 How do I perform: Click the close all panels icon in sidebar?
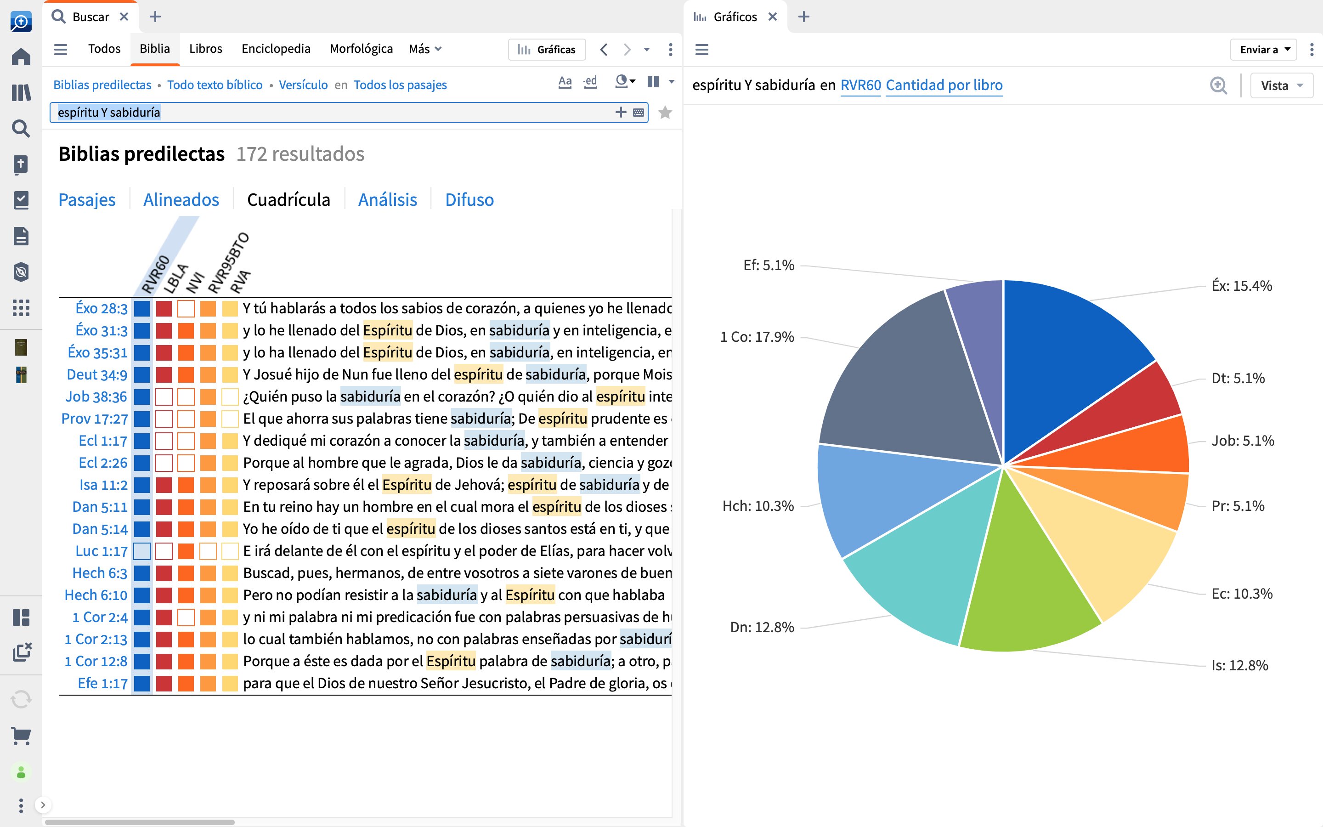[x=22, y=652]
